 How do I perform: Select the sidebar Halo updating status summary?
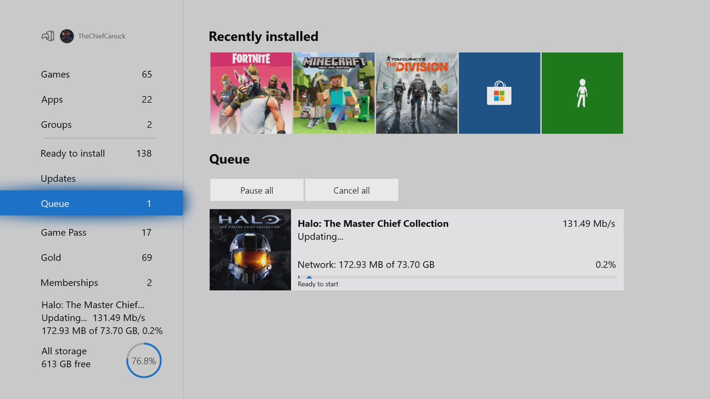coord(102,318)
